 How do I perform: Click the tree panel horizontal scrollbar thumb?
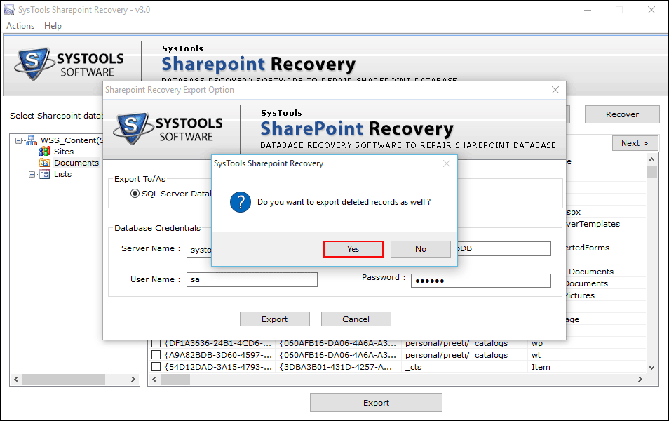(64, 379)
